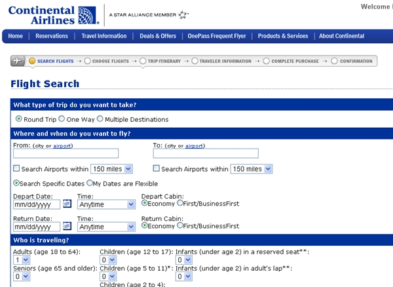Screen dimensions: 393x287
Task: Open the Deals & Offers menu
Action: click(158, 36)
